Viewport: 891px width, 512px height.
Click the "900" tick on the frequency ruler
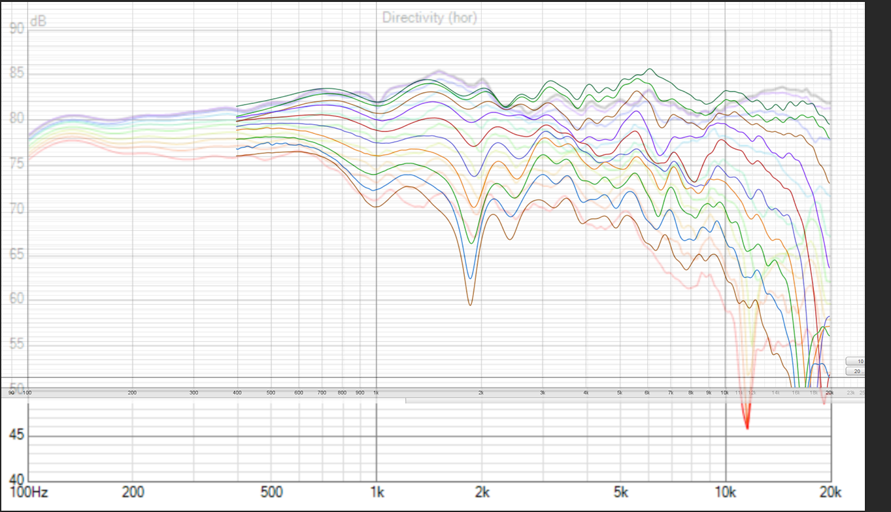[x=360, y=392]
